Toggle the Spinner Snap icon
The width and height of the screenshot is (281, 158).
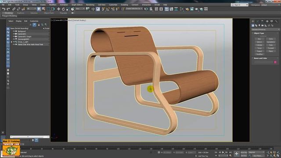pyautogui.click(x=117, y=9)
